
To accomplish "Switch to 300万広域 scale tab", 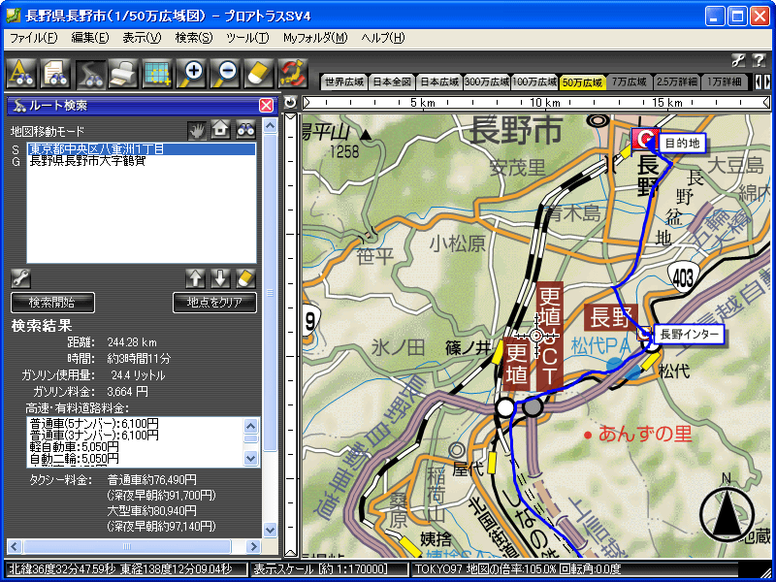I will 487,82.
